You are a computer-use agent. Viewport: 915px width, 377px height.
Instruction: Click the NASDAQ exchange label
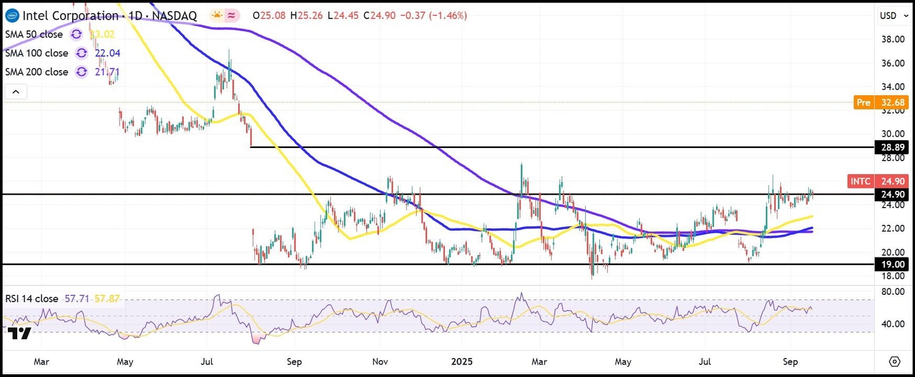[174, 15]
